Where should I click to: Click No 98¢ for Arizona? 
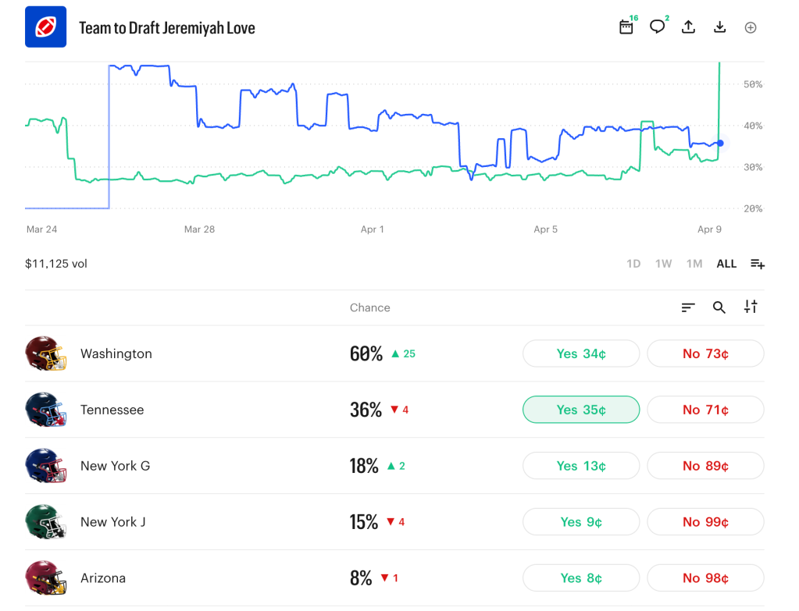click(x=705, y=577)
